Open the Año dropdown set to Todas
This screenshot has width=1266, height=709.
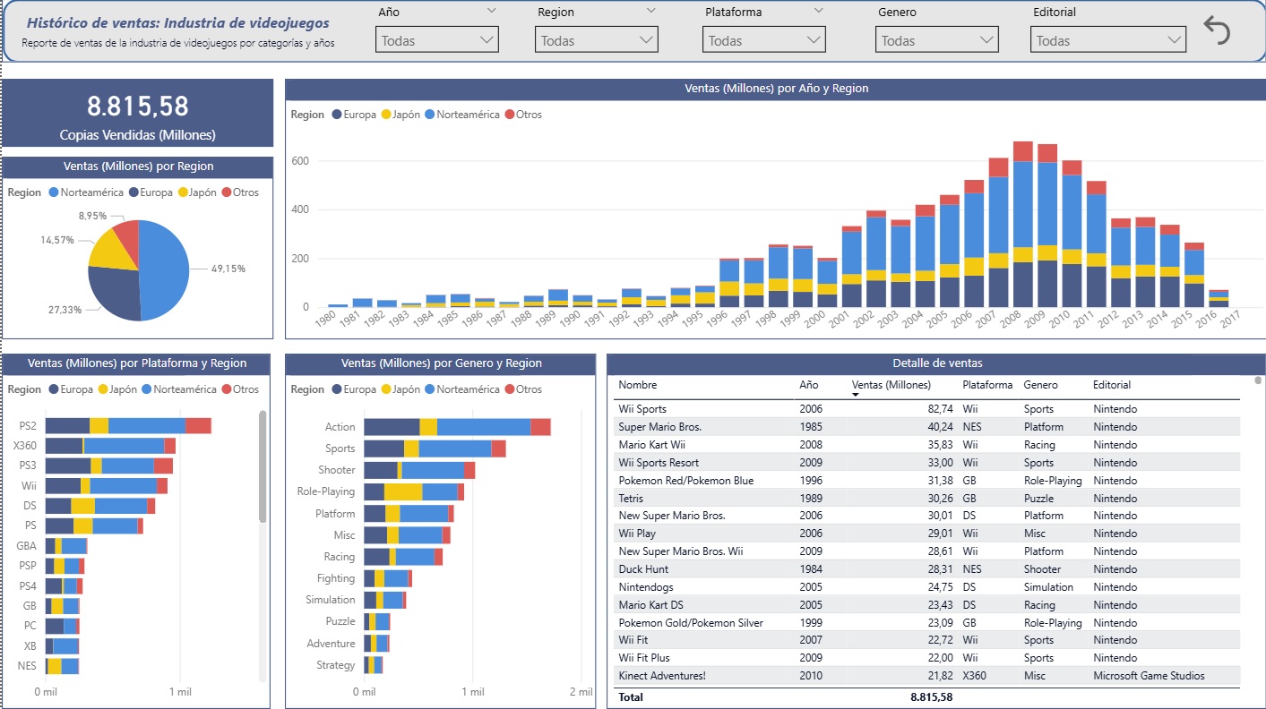(437, 40)
